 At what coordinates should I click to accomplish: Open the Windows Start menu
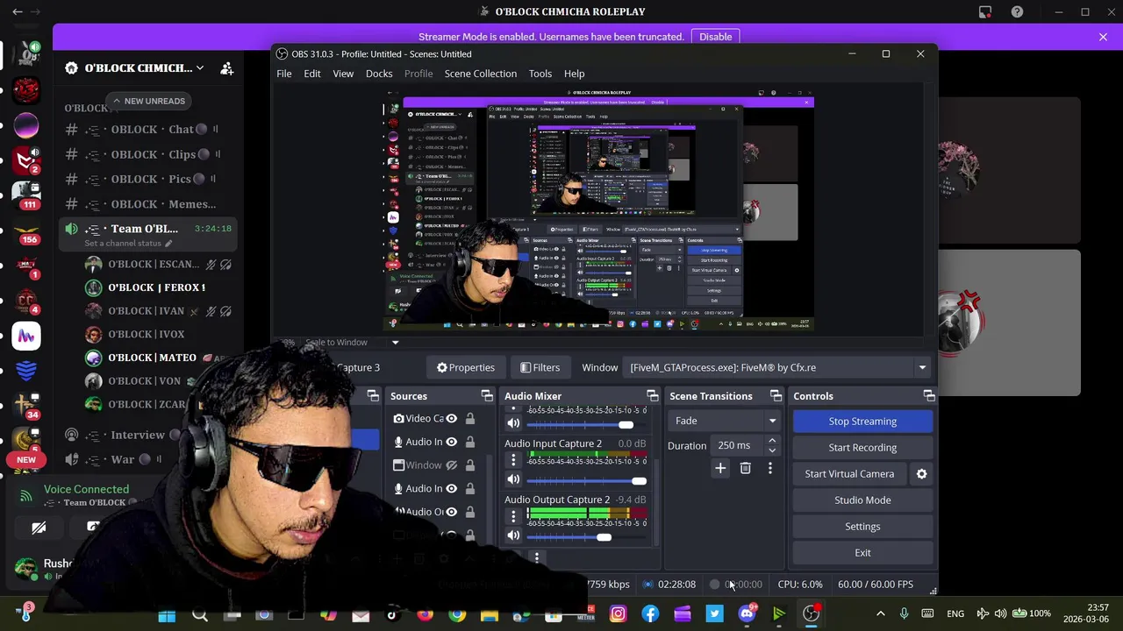(x=167, y=615)
